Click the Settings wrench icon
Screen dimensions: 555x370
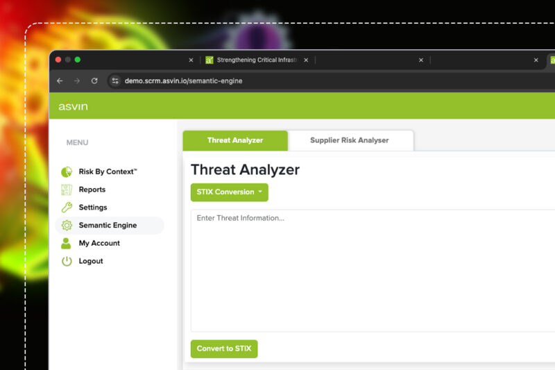pos(67,208)
